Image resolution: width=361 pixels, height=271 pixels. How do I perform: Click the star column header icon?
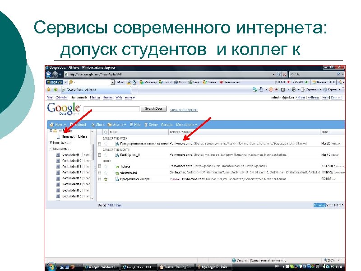click(x=105, y=132)
